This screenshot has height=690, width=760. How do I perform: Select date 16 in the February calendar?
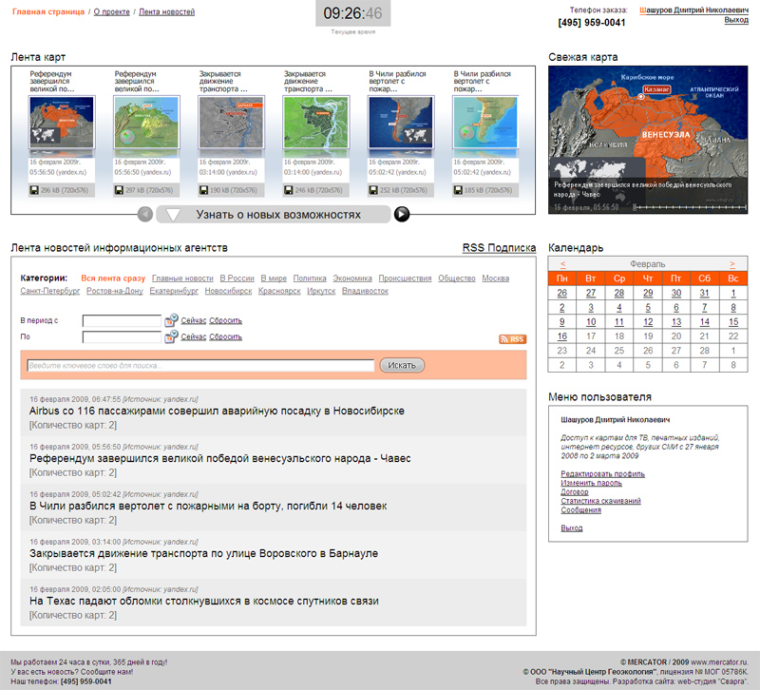point(562,335)
